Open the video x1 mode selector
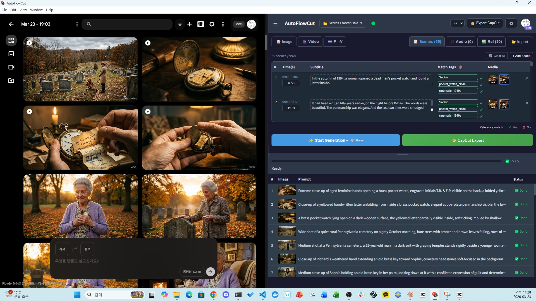The image size is (536, 301). 192,272
